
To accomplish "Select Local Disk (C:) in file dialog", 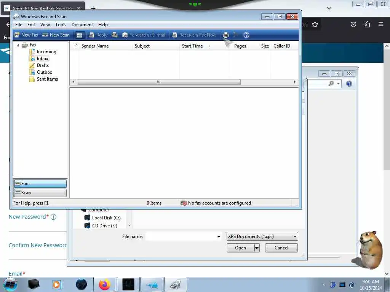I will (x=102, y=218).
